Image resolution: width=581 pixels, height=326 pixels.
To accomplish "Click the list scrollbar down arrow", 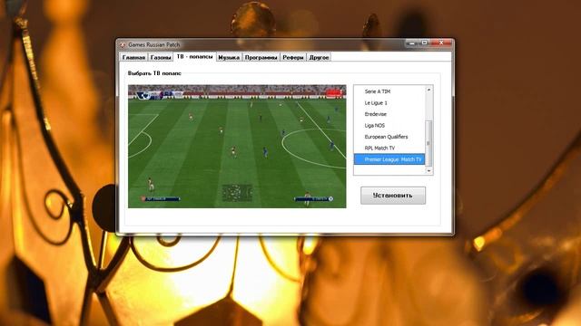I will [x=428, y=170].
